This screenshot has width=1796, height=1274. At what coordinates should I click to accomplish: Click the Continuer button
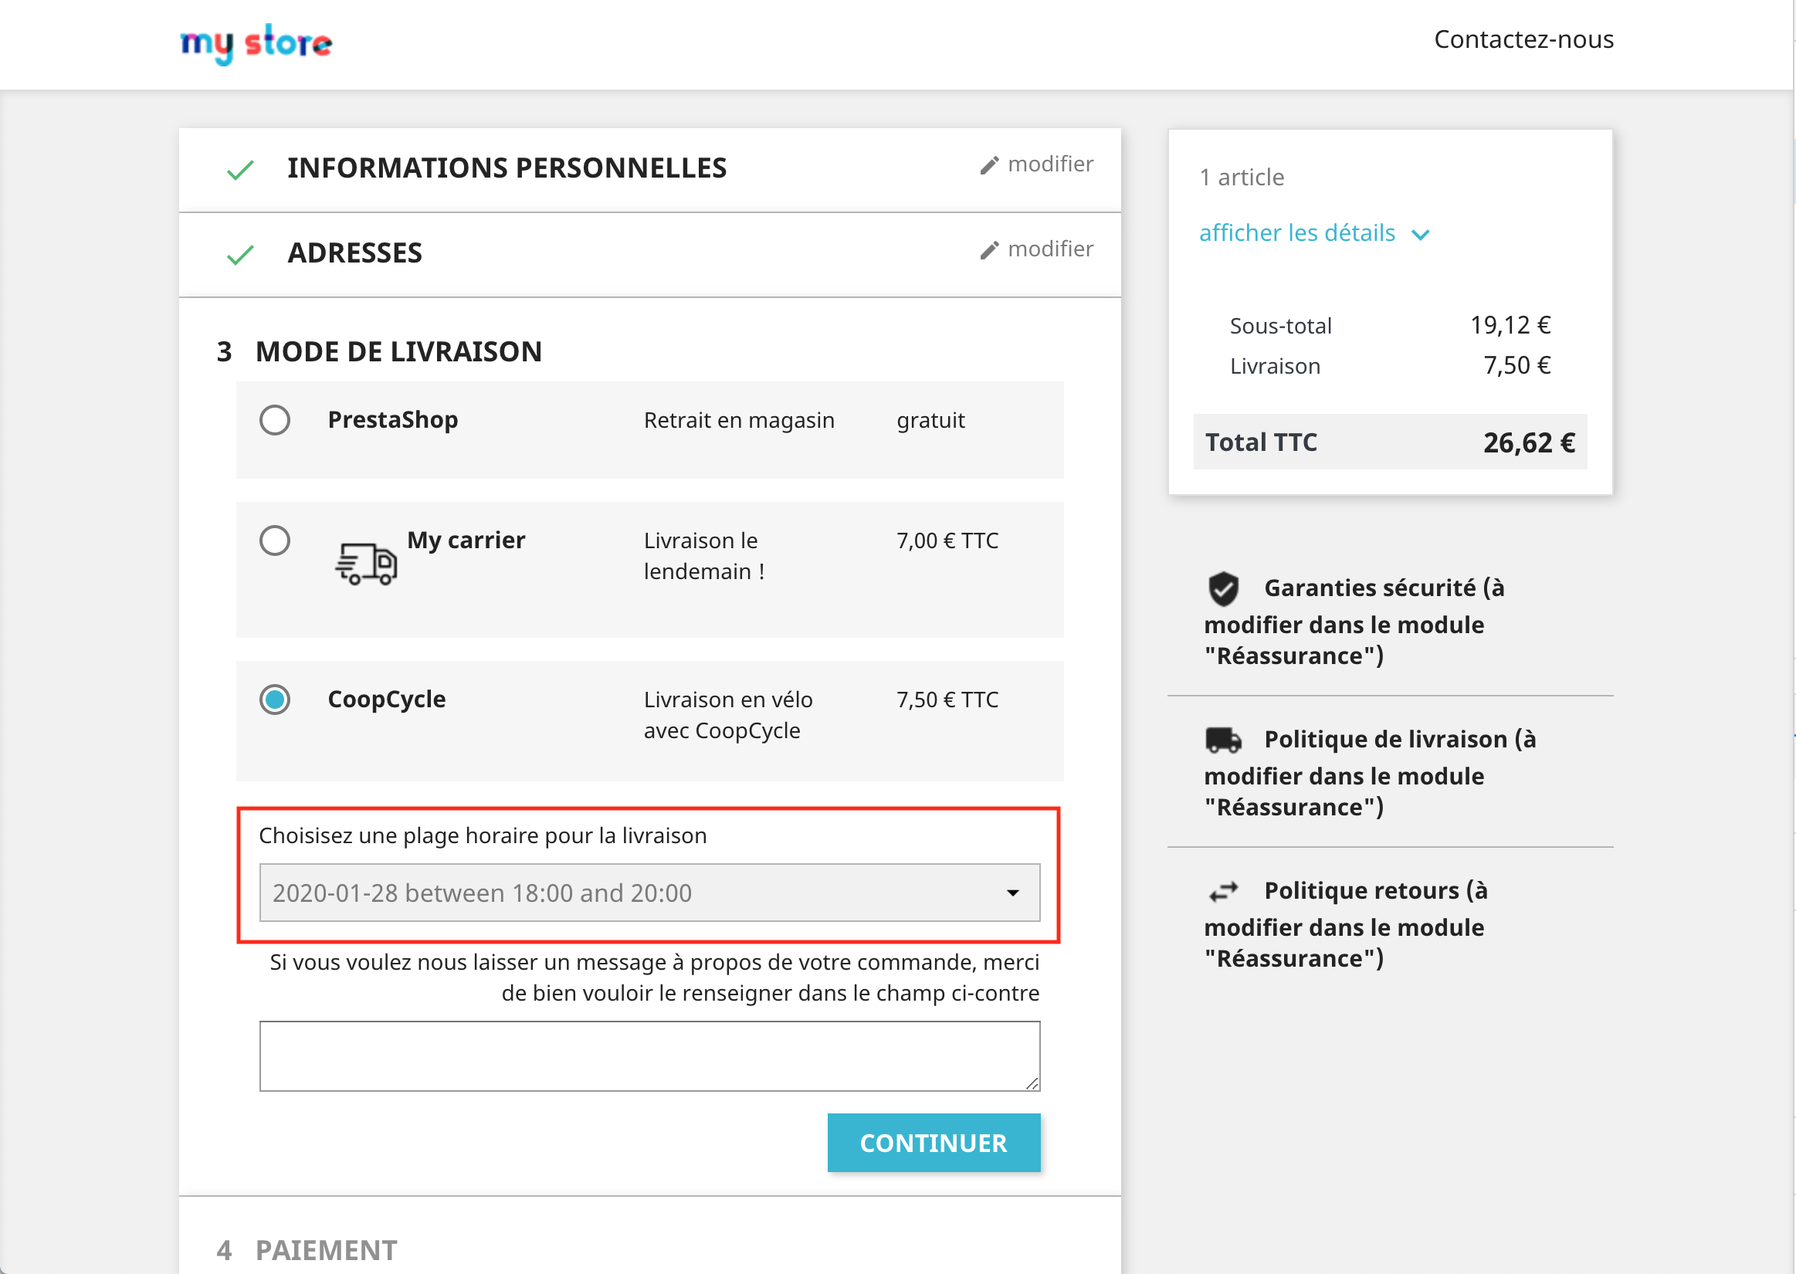[x=934, y=1142]
